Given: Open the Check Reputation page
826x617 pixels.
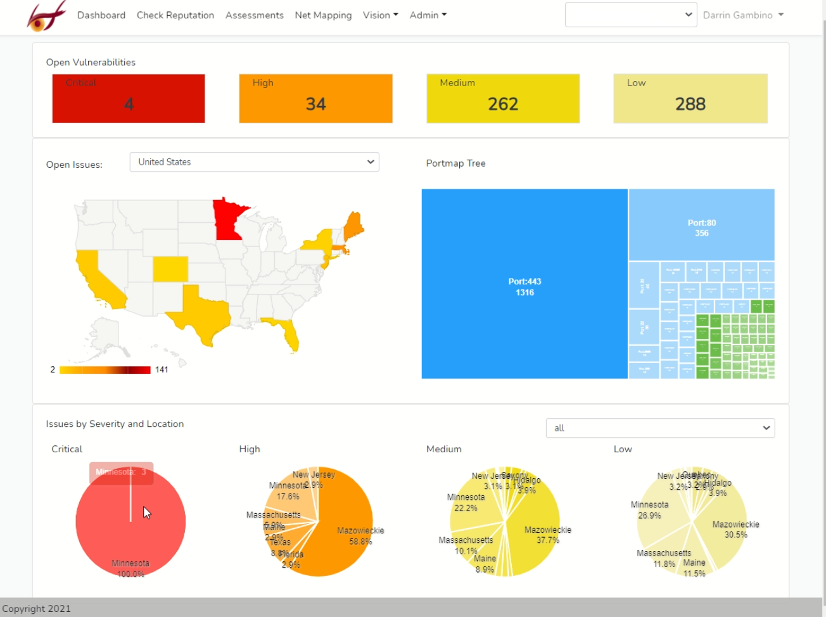Looking at the screenshot, I should tap(175, 15).
